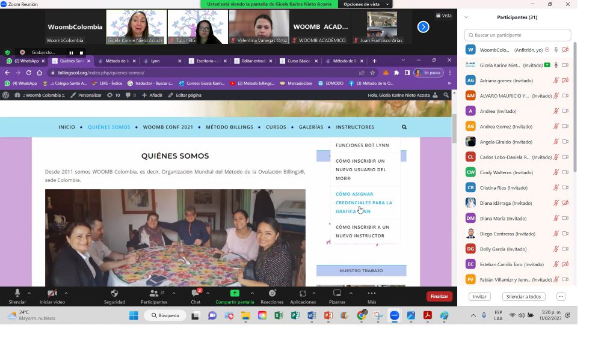Screen dimensions: 616x346
Task: Click the WordPress logo in admin bar
Action: [x=5, y=95]
